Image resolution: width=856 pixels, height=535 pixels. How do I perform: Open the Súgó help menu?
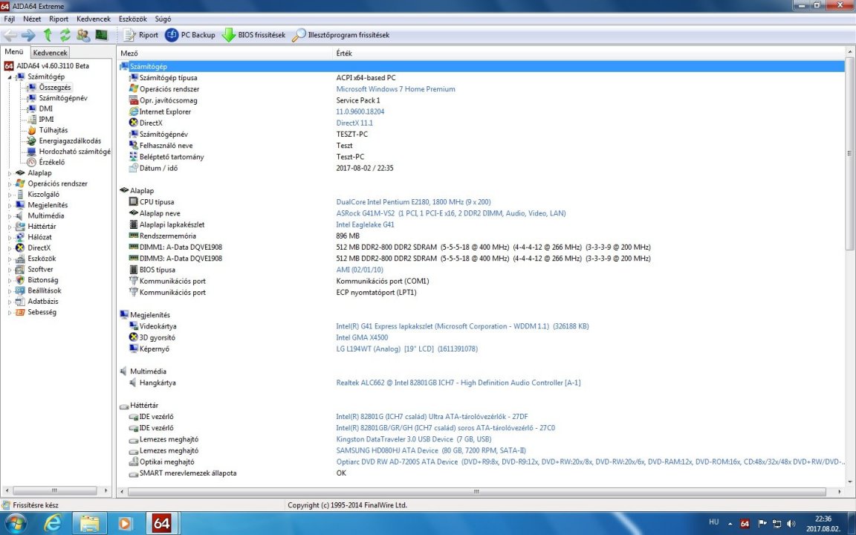[x=163, y=19]
